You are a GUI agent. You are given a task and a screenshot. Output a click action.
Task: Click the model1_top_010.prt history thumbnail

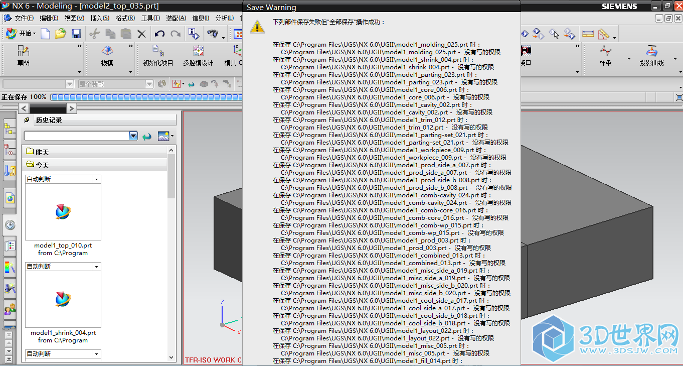click(x=63, y=212)
